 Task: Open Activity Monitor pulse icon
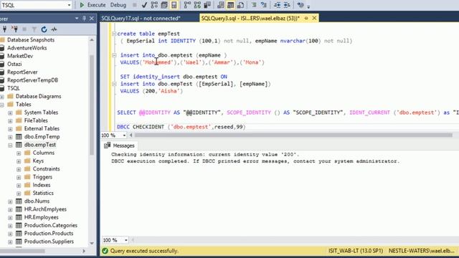point(54,29)
